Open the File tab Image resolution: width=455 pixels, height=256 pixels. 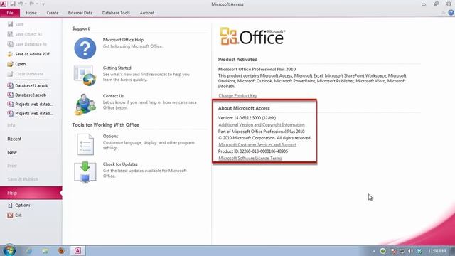tap(10, 13)
